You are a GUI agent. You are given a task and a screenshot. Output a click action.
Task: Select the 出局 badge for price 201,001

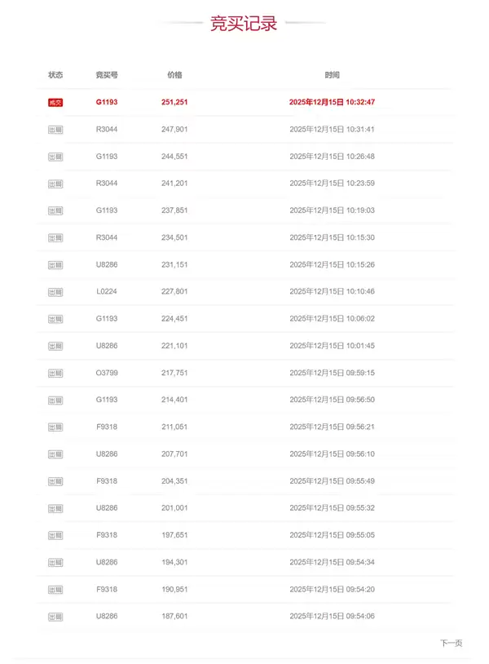[55, 508]
